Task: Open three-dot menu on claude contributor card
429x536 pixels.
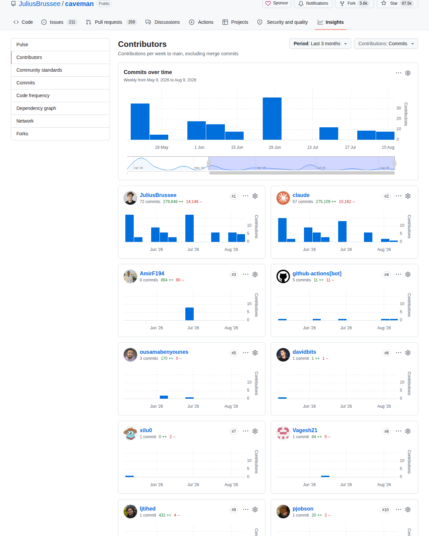Action: (399, 196)
